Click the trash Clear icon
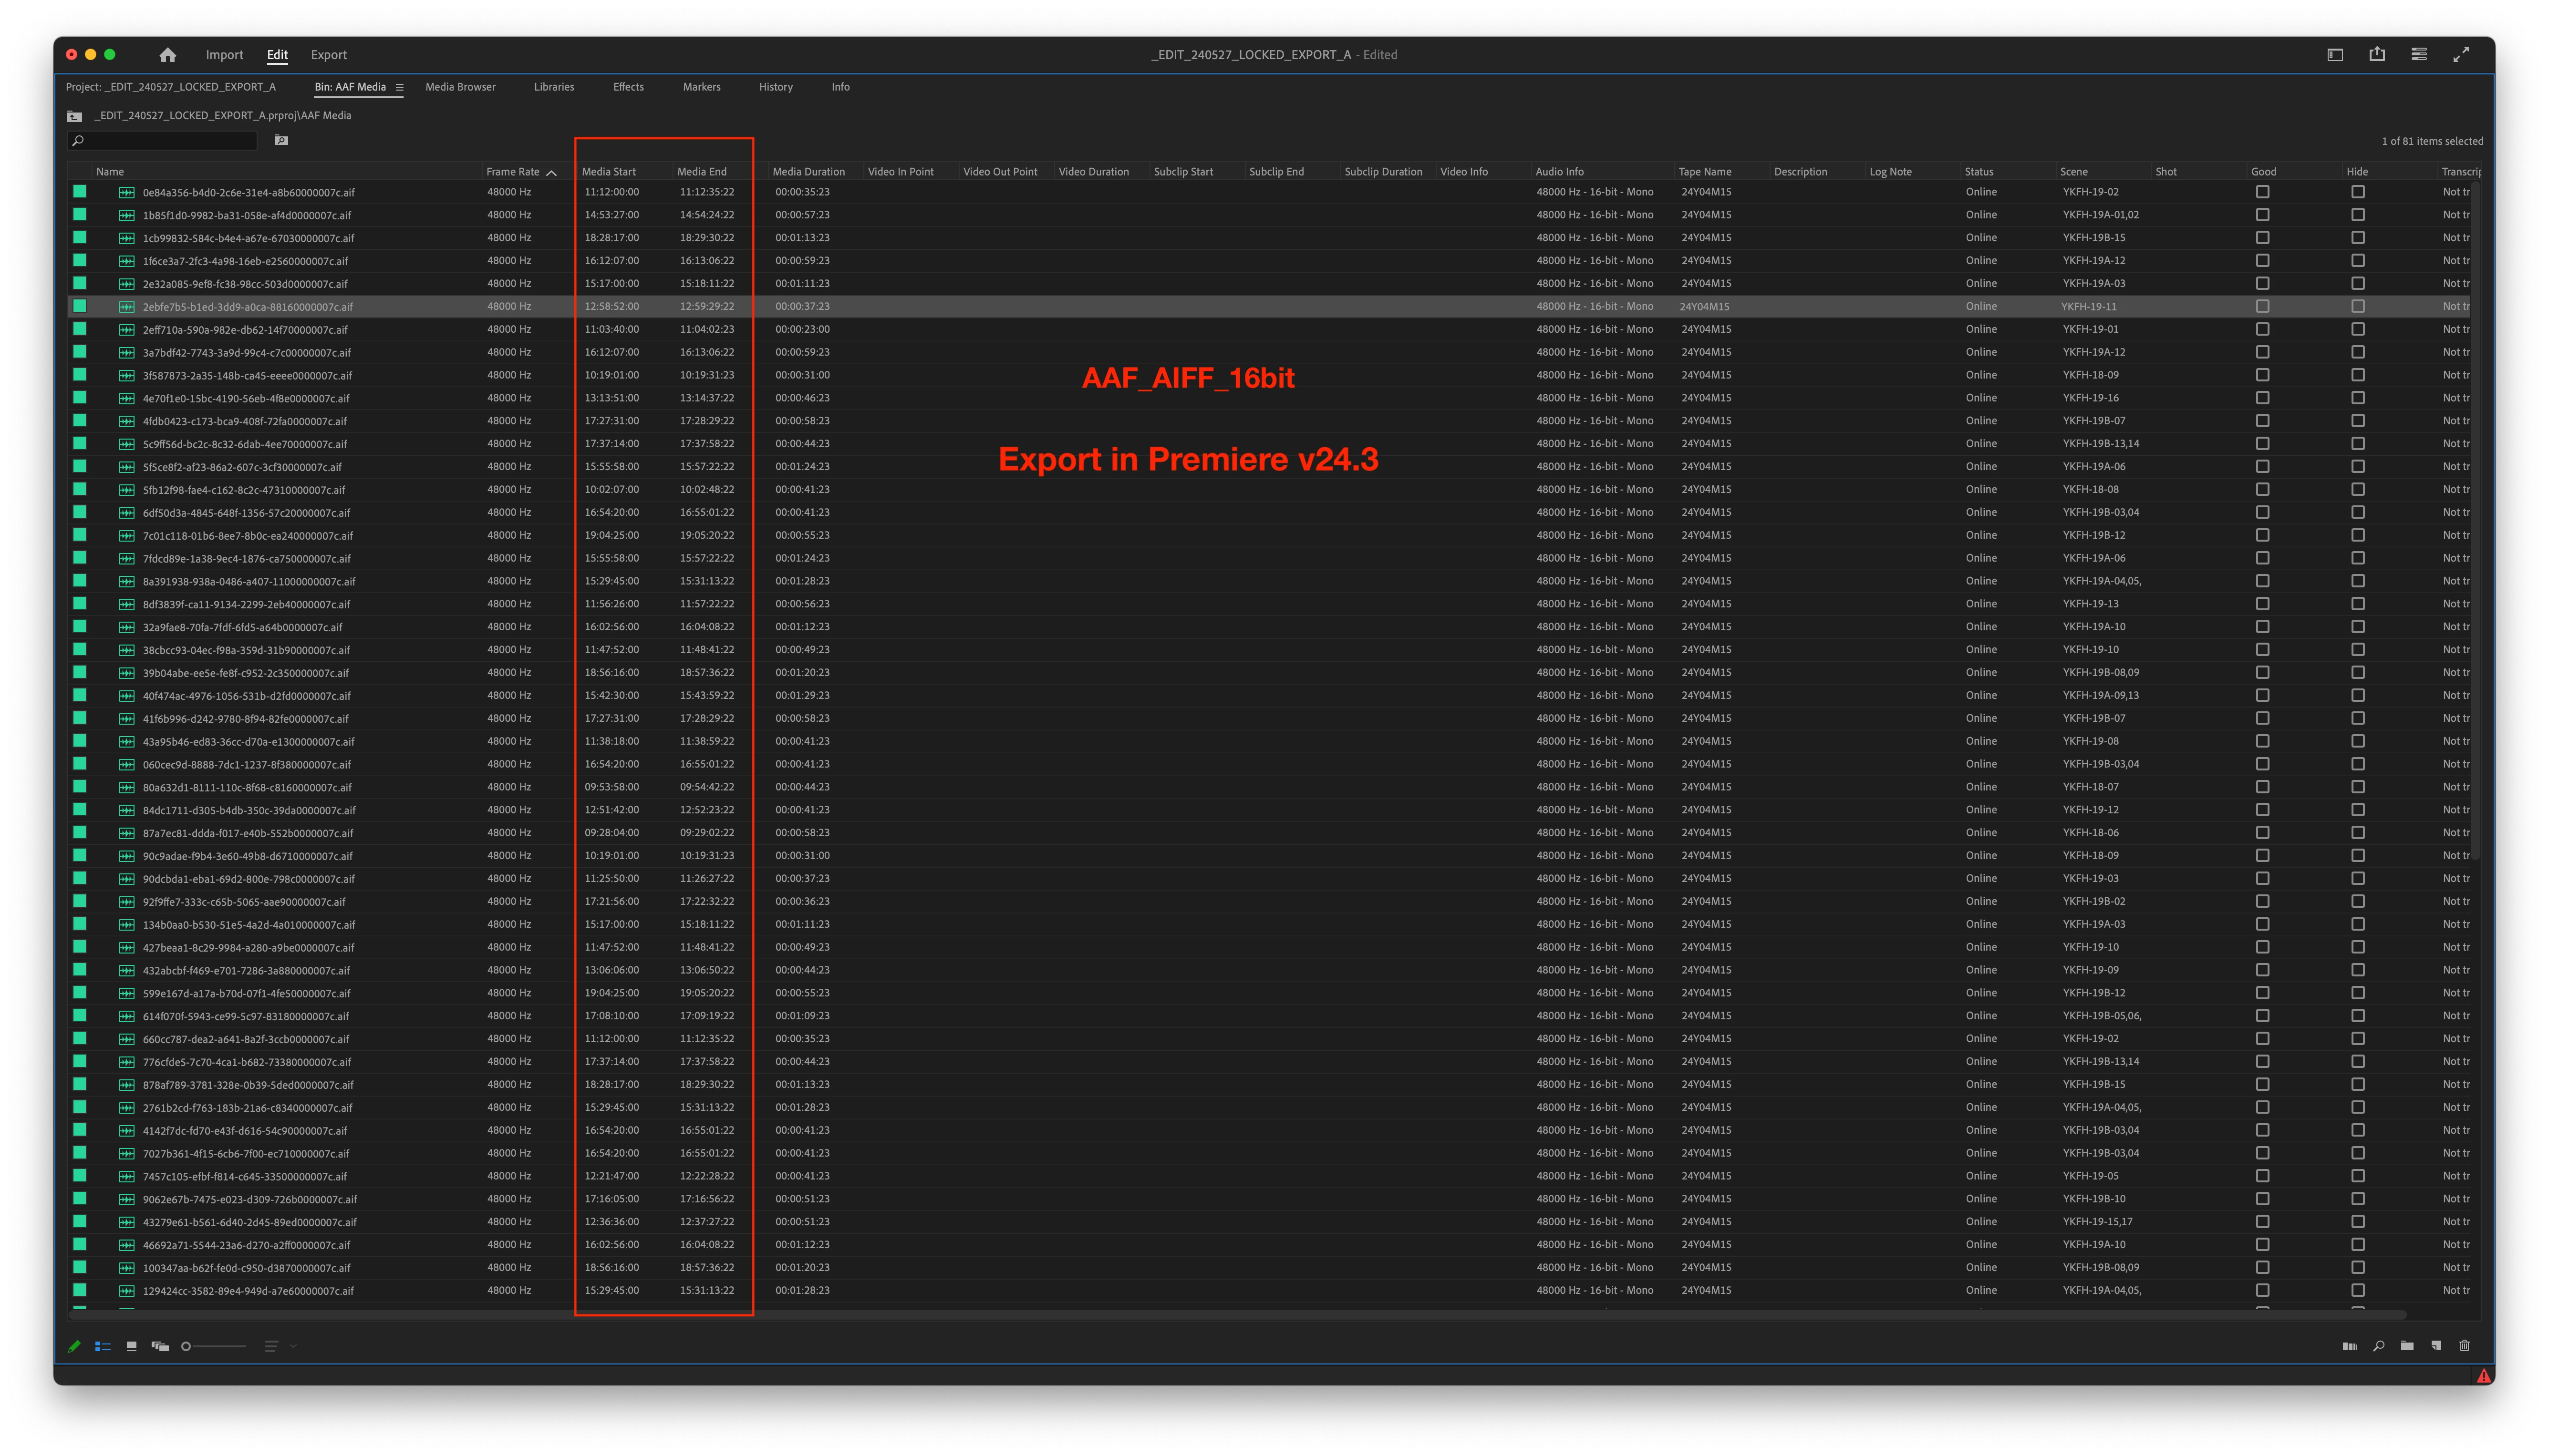Screen dimensions: 2549x1456 [x=2464, y=1346]
